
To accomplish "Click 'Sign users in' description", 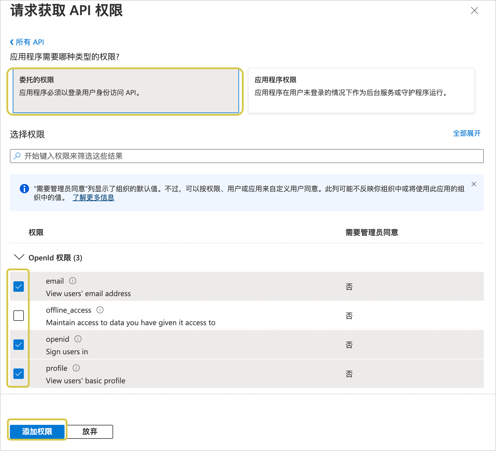I will [67, 352].
